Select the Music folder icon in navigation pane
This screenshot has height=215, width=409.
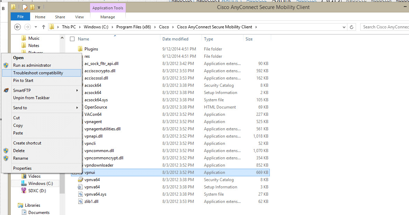(x=24, y=38)
